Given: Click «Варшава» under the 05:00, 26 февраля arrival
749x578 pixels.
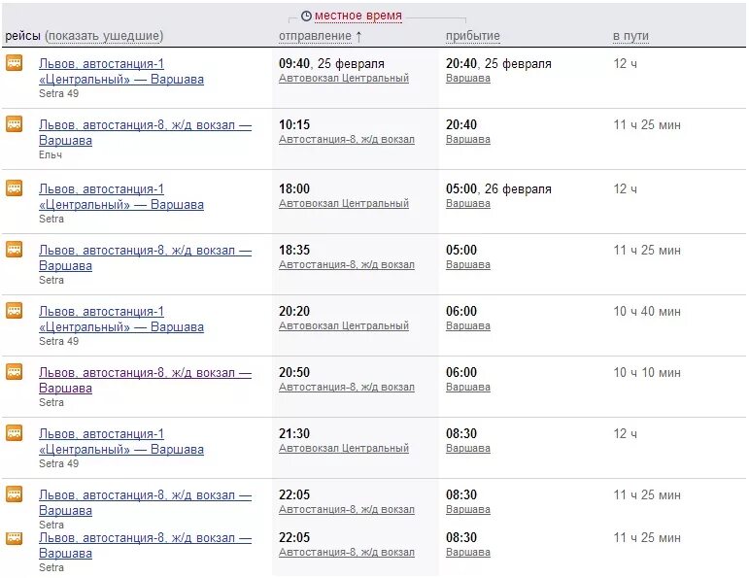Looking at the screenshot, I should (467, 204).
